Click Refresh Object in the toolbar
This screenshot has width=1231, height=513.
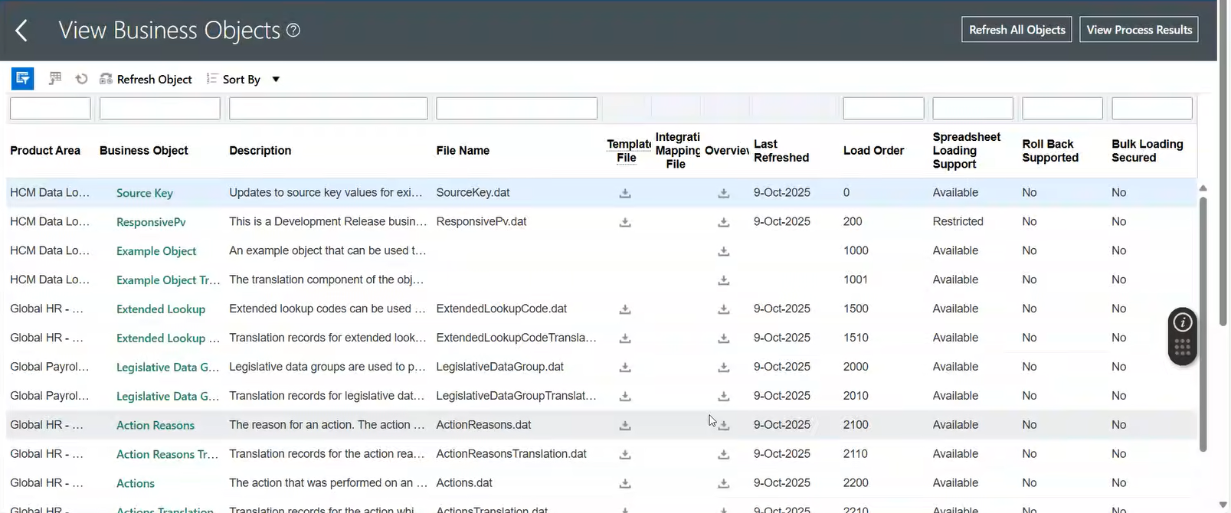tap(146, 79)
